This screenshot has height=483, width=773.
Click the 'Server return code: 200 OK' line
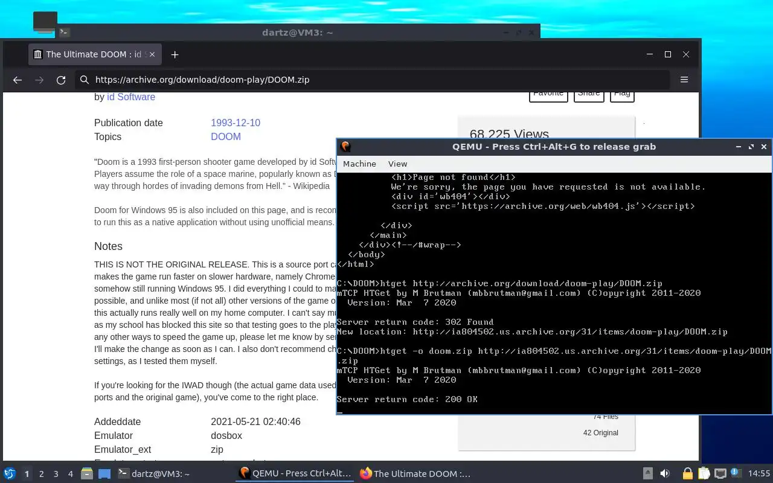407,399
